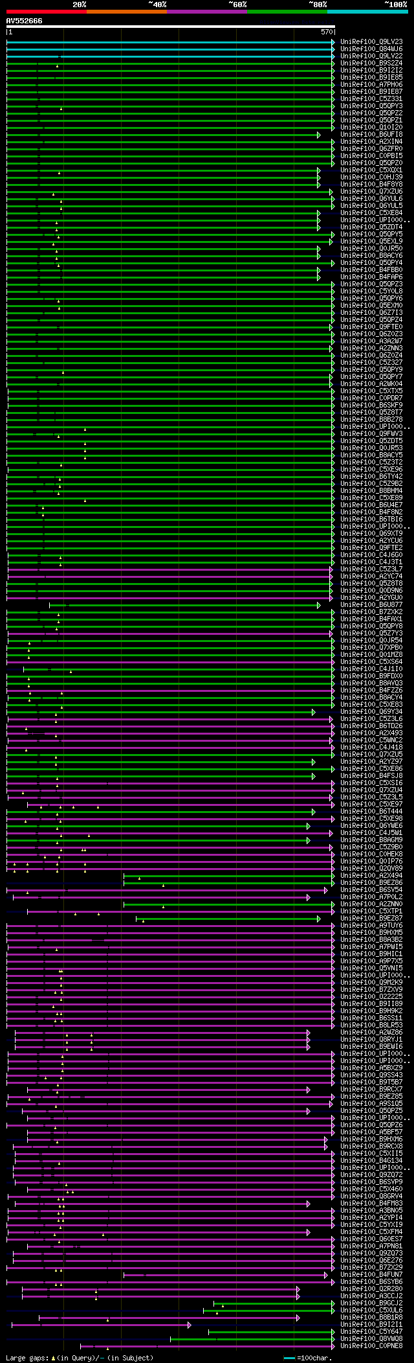Click the purple ~60% identity legend segment
This screenshot has height=1363, width=414.
pyautogui.click(x=207, y=12)
